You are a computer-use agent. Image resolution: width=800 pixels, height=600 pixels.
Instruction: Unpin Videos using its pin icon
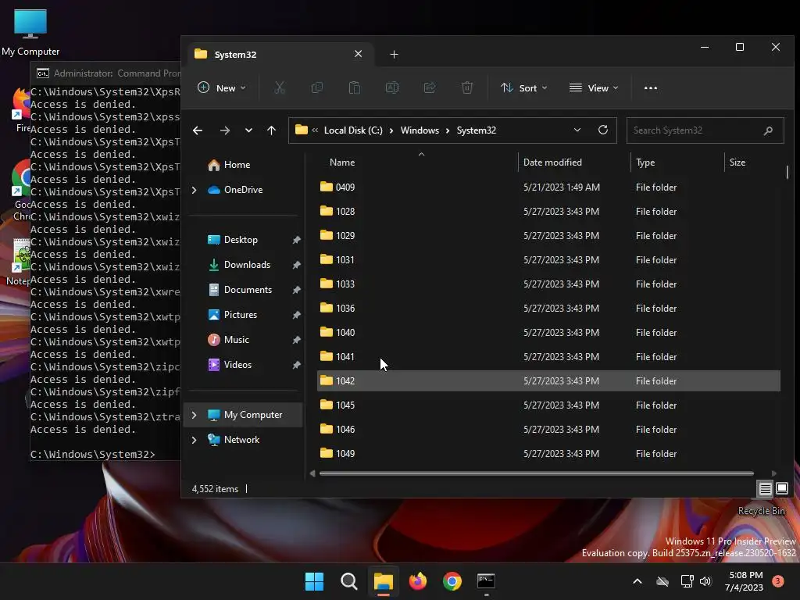point(296,365)
